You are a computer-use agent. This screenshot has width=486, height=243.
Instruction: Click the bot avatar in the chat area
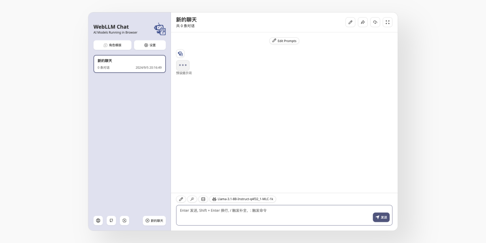[181, 53]
